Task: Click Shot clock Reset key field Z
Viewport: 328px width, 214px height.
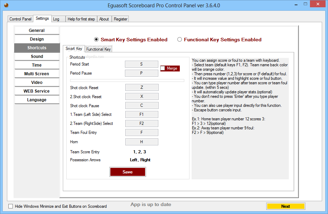Action: [x=142, y=87]
